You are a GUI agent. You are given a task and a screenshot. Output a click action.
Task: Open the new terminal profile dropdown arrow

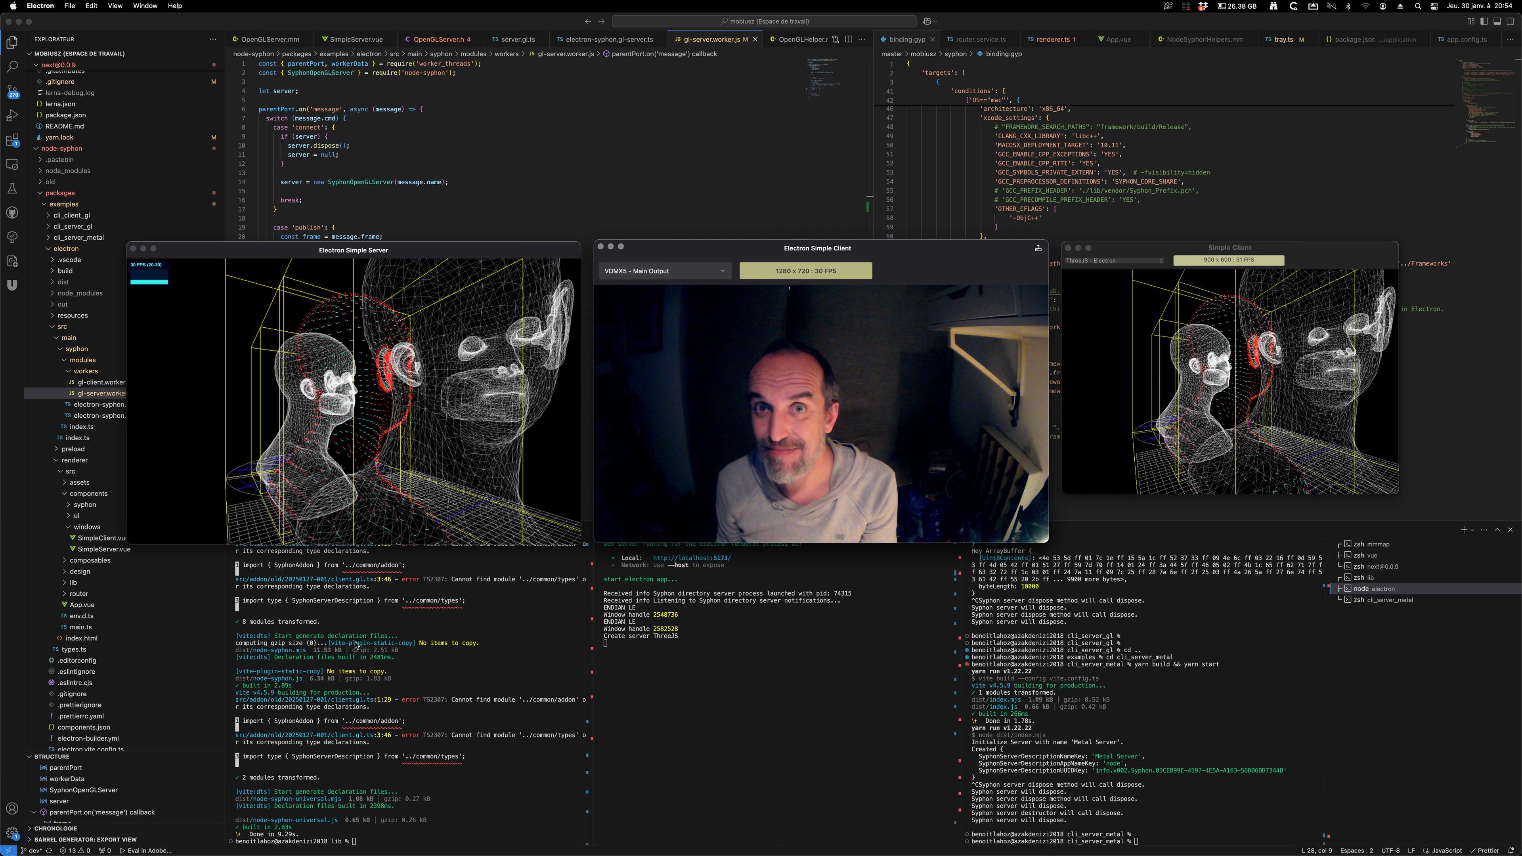[x=1472, y=530]
